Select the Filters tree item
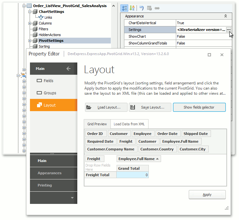Viewport: 239px width, 220px height. coord(43,29)
